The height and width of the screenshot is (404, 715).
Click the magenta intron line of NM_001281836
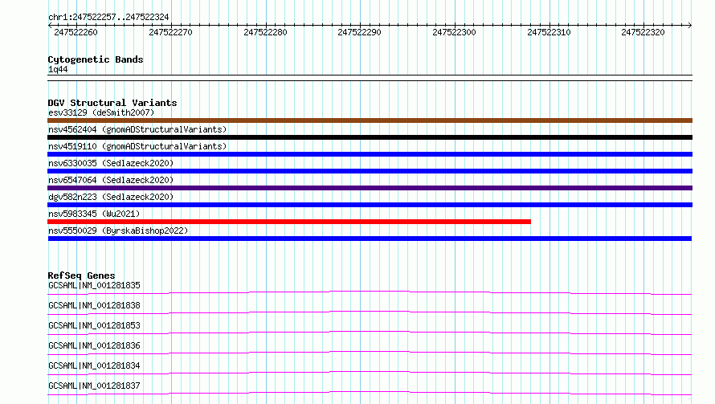370,352
